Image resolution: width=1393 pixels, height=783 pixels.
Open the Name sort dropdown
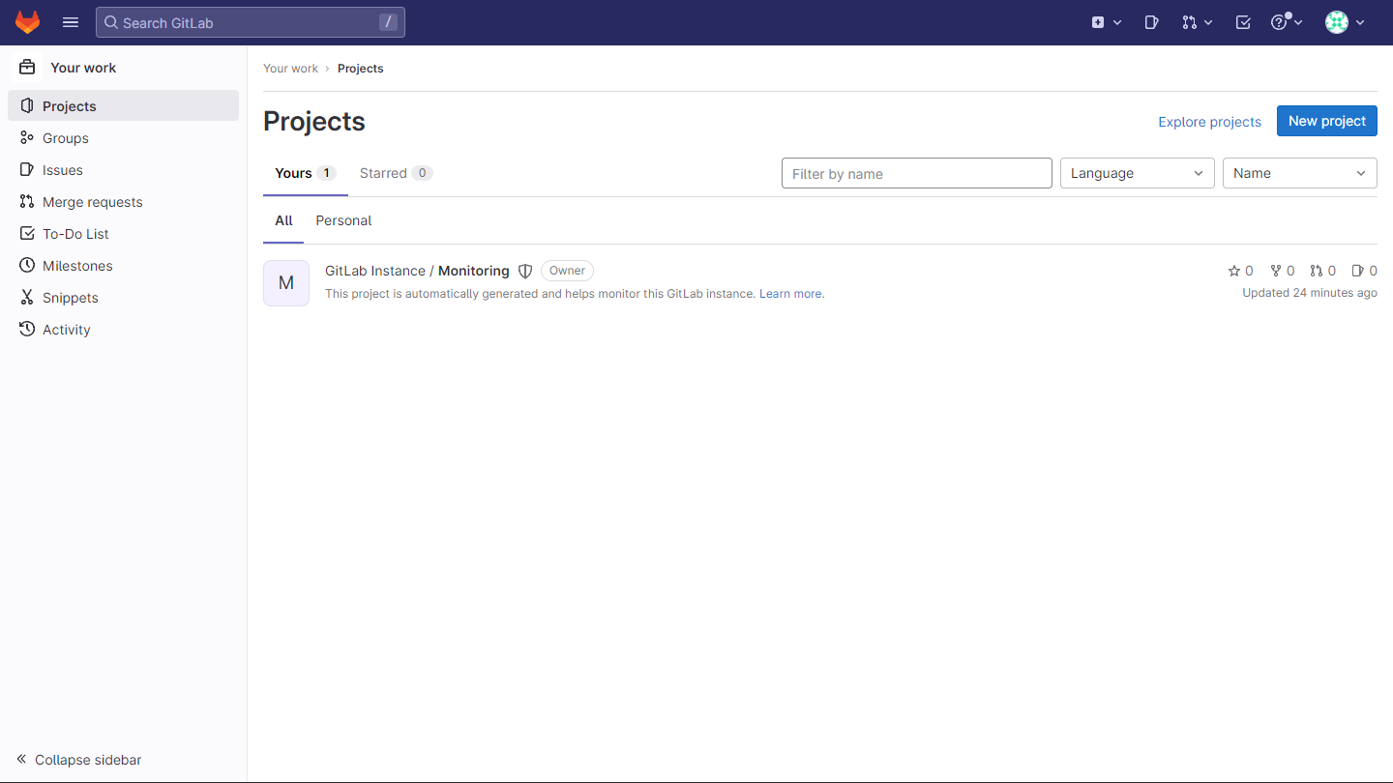(1299, 173)
